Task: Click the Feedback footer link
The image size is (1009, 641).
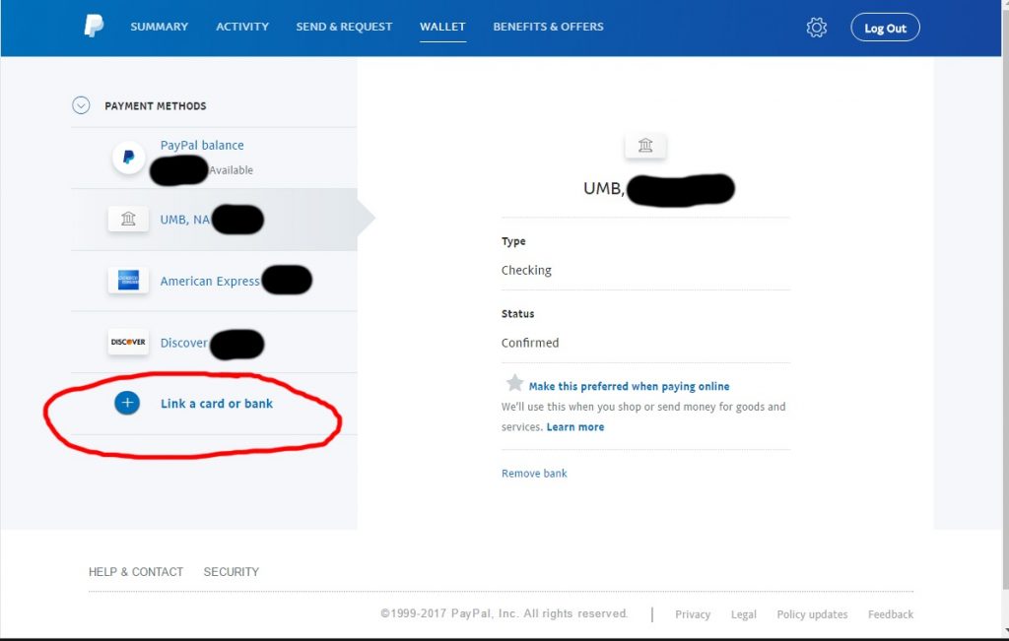Action: click(x=891, y=614)
